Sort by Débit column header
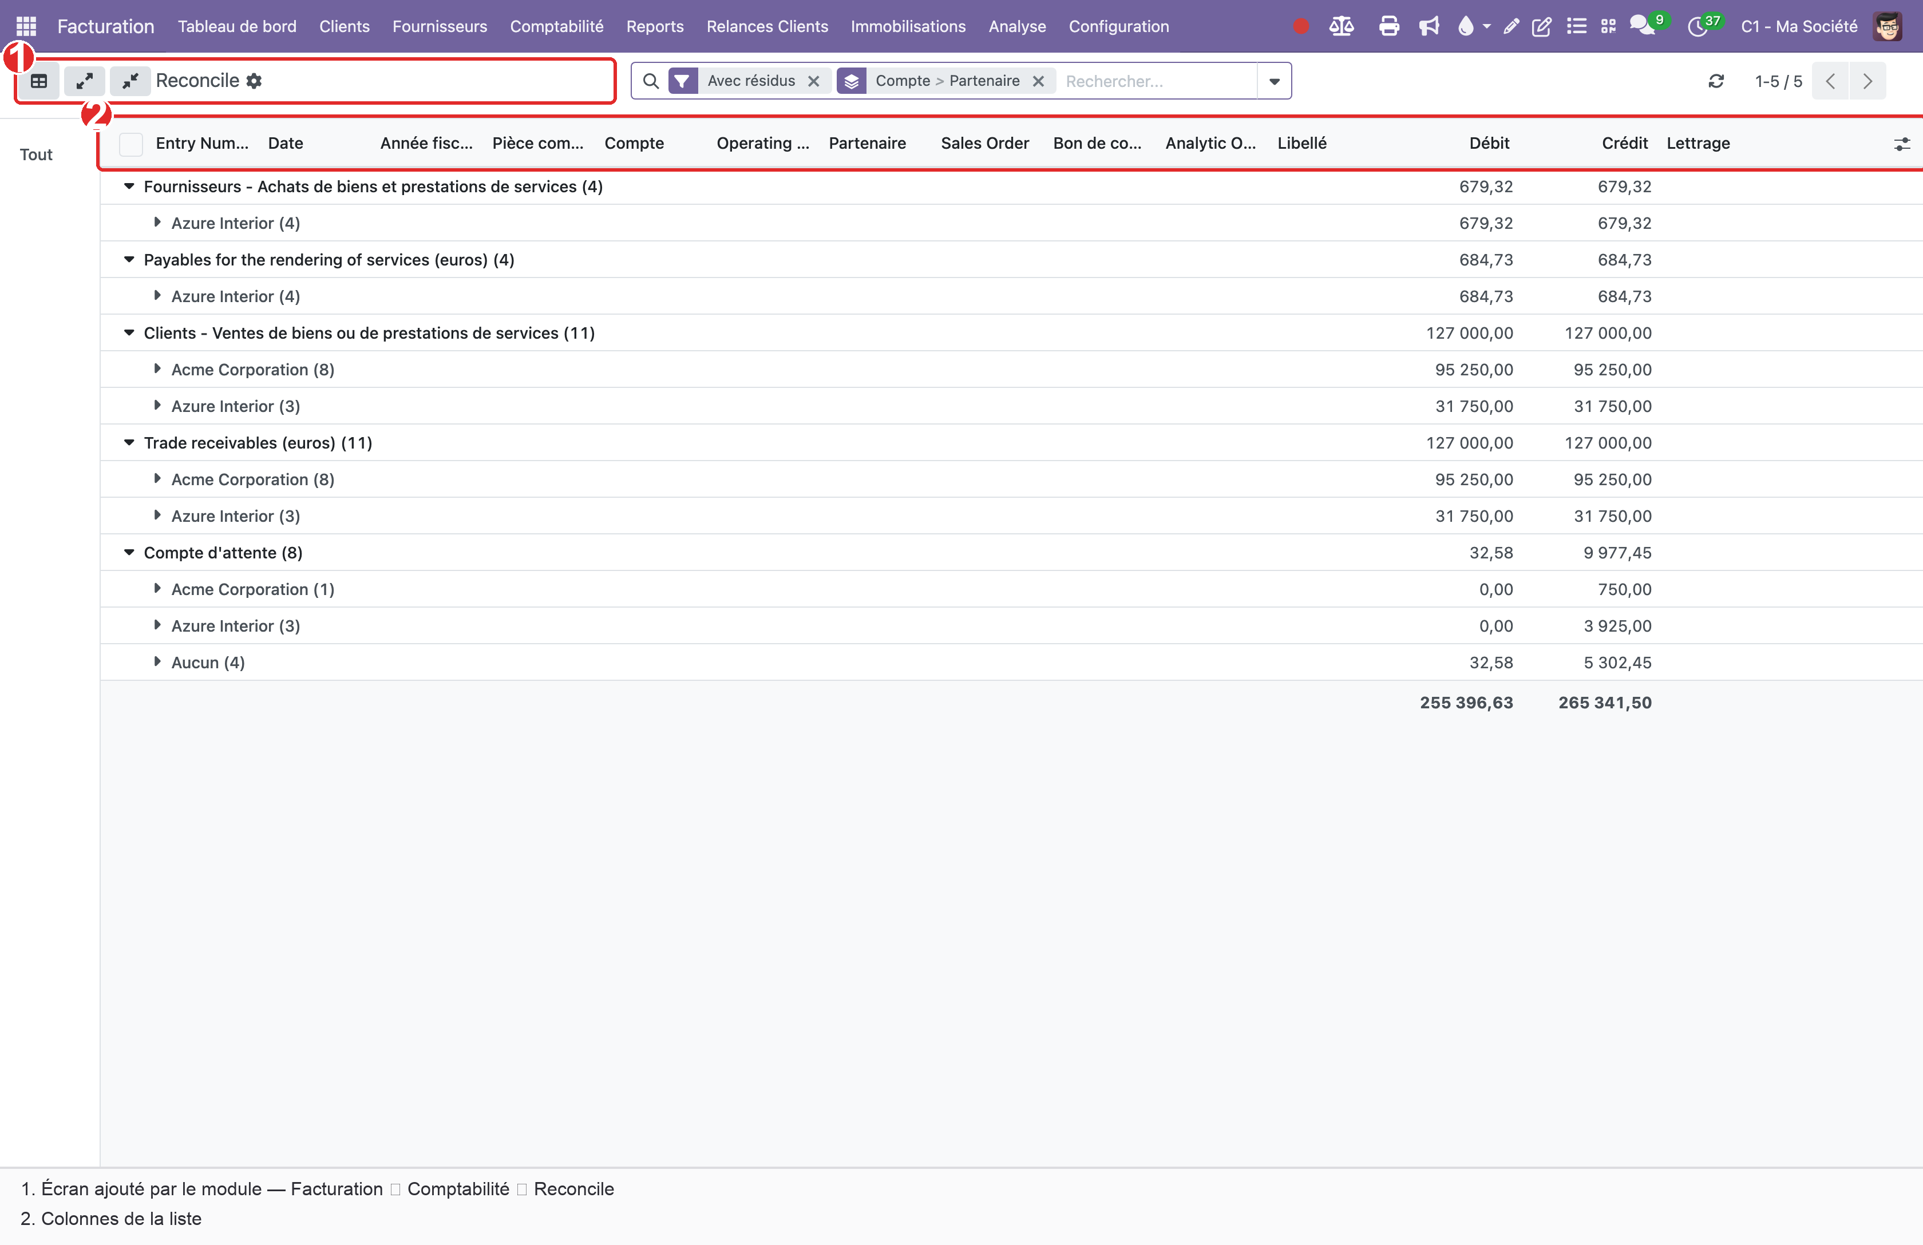Screen dimensions: 1923x1245 pos(1489,144)
